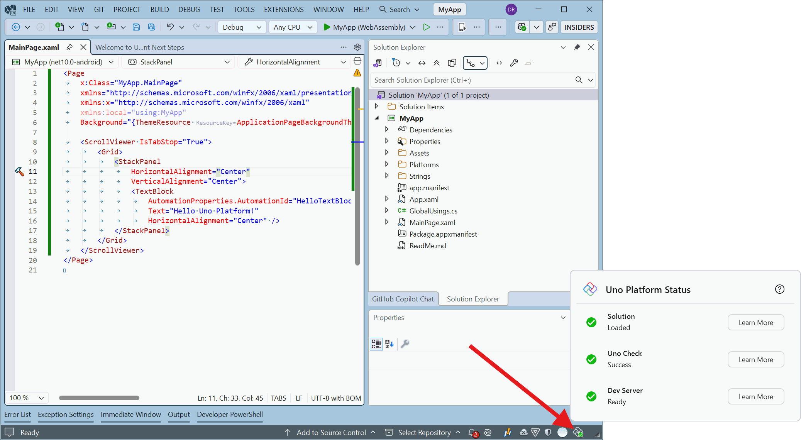Viewport: 801px width, 440px height.
Task: Toggle alphabetical sorting in Properties panel
Action: pyautogui.click(x=389, y=344)
